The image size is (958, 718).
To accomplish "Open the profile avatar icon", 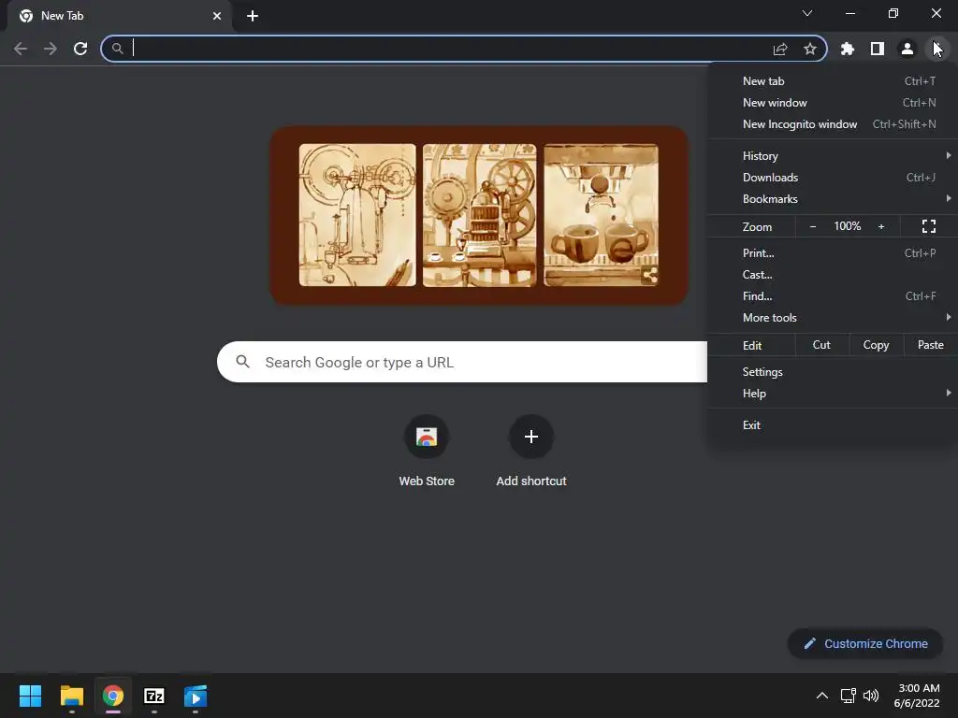I will pos(907,49).
